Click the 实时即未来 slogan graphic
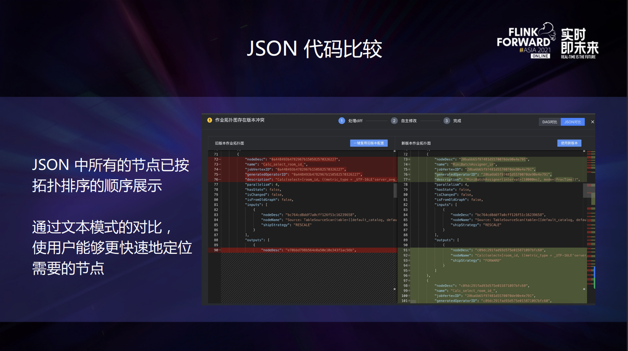The width and height of the screenshot is (628, 351). 579,43
